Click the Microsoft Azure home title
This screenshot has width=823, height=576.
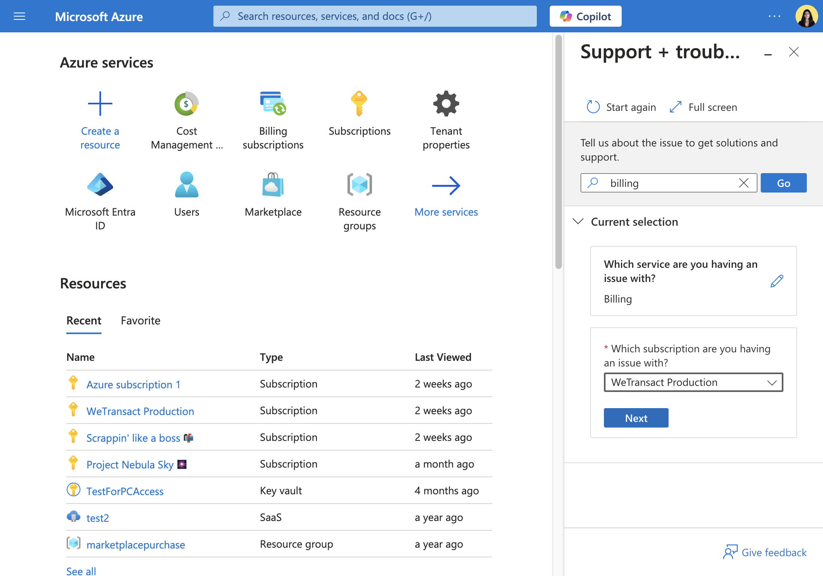click(99, 17)
